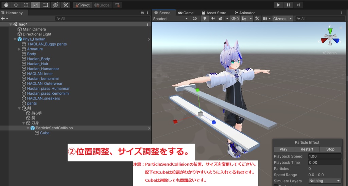
Task: Select the Hand tool
Action: pos(6,5)
